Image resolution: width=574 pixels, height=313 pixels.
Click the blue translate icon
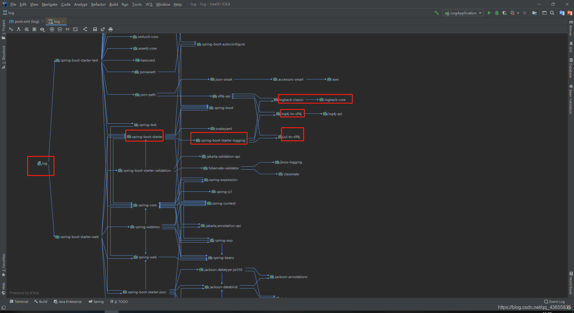coord(562,13)
